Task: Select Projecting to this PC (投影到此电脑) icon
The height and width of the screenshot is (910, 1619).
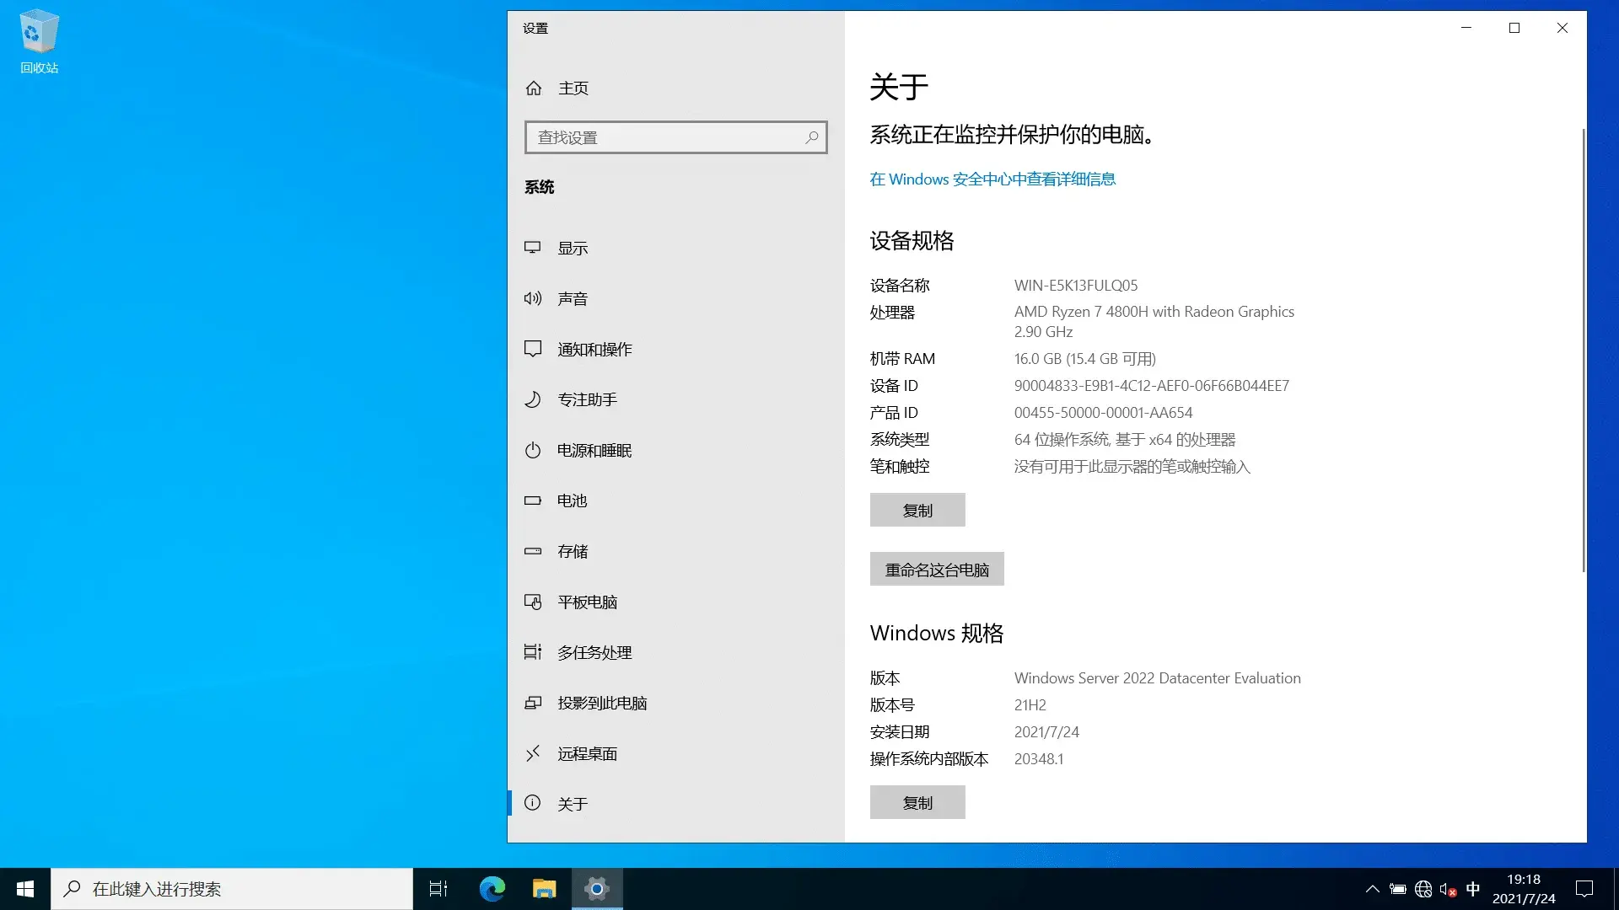Action: (533, 703)
